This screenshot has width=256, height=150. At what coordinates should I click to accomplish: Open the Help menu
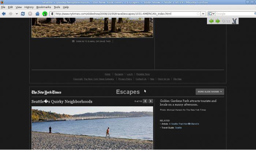(66, 7)
